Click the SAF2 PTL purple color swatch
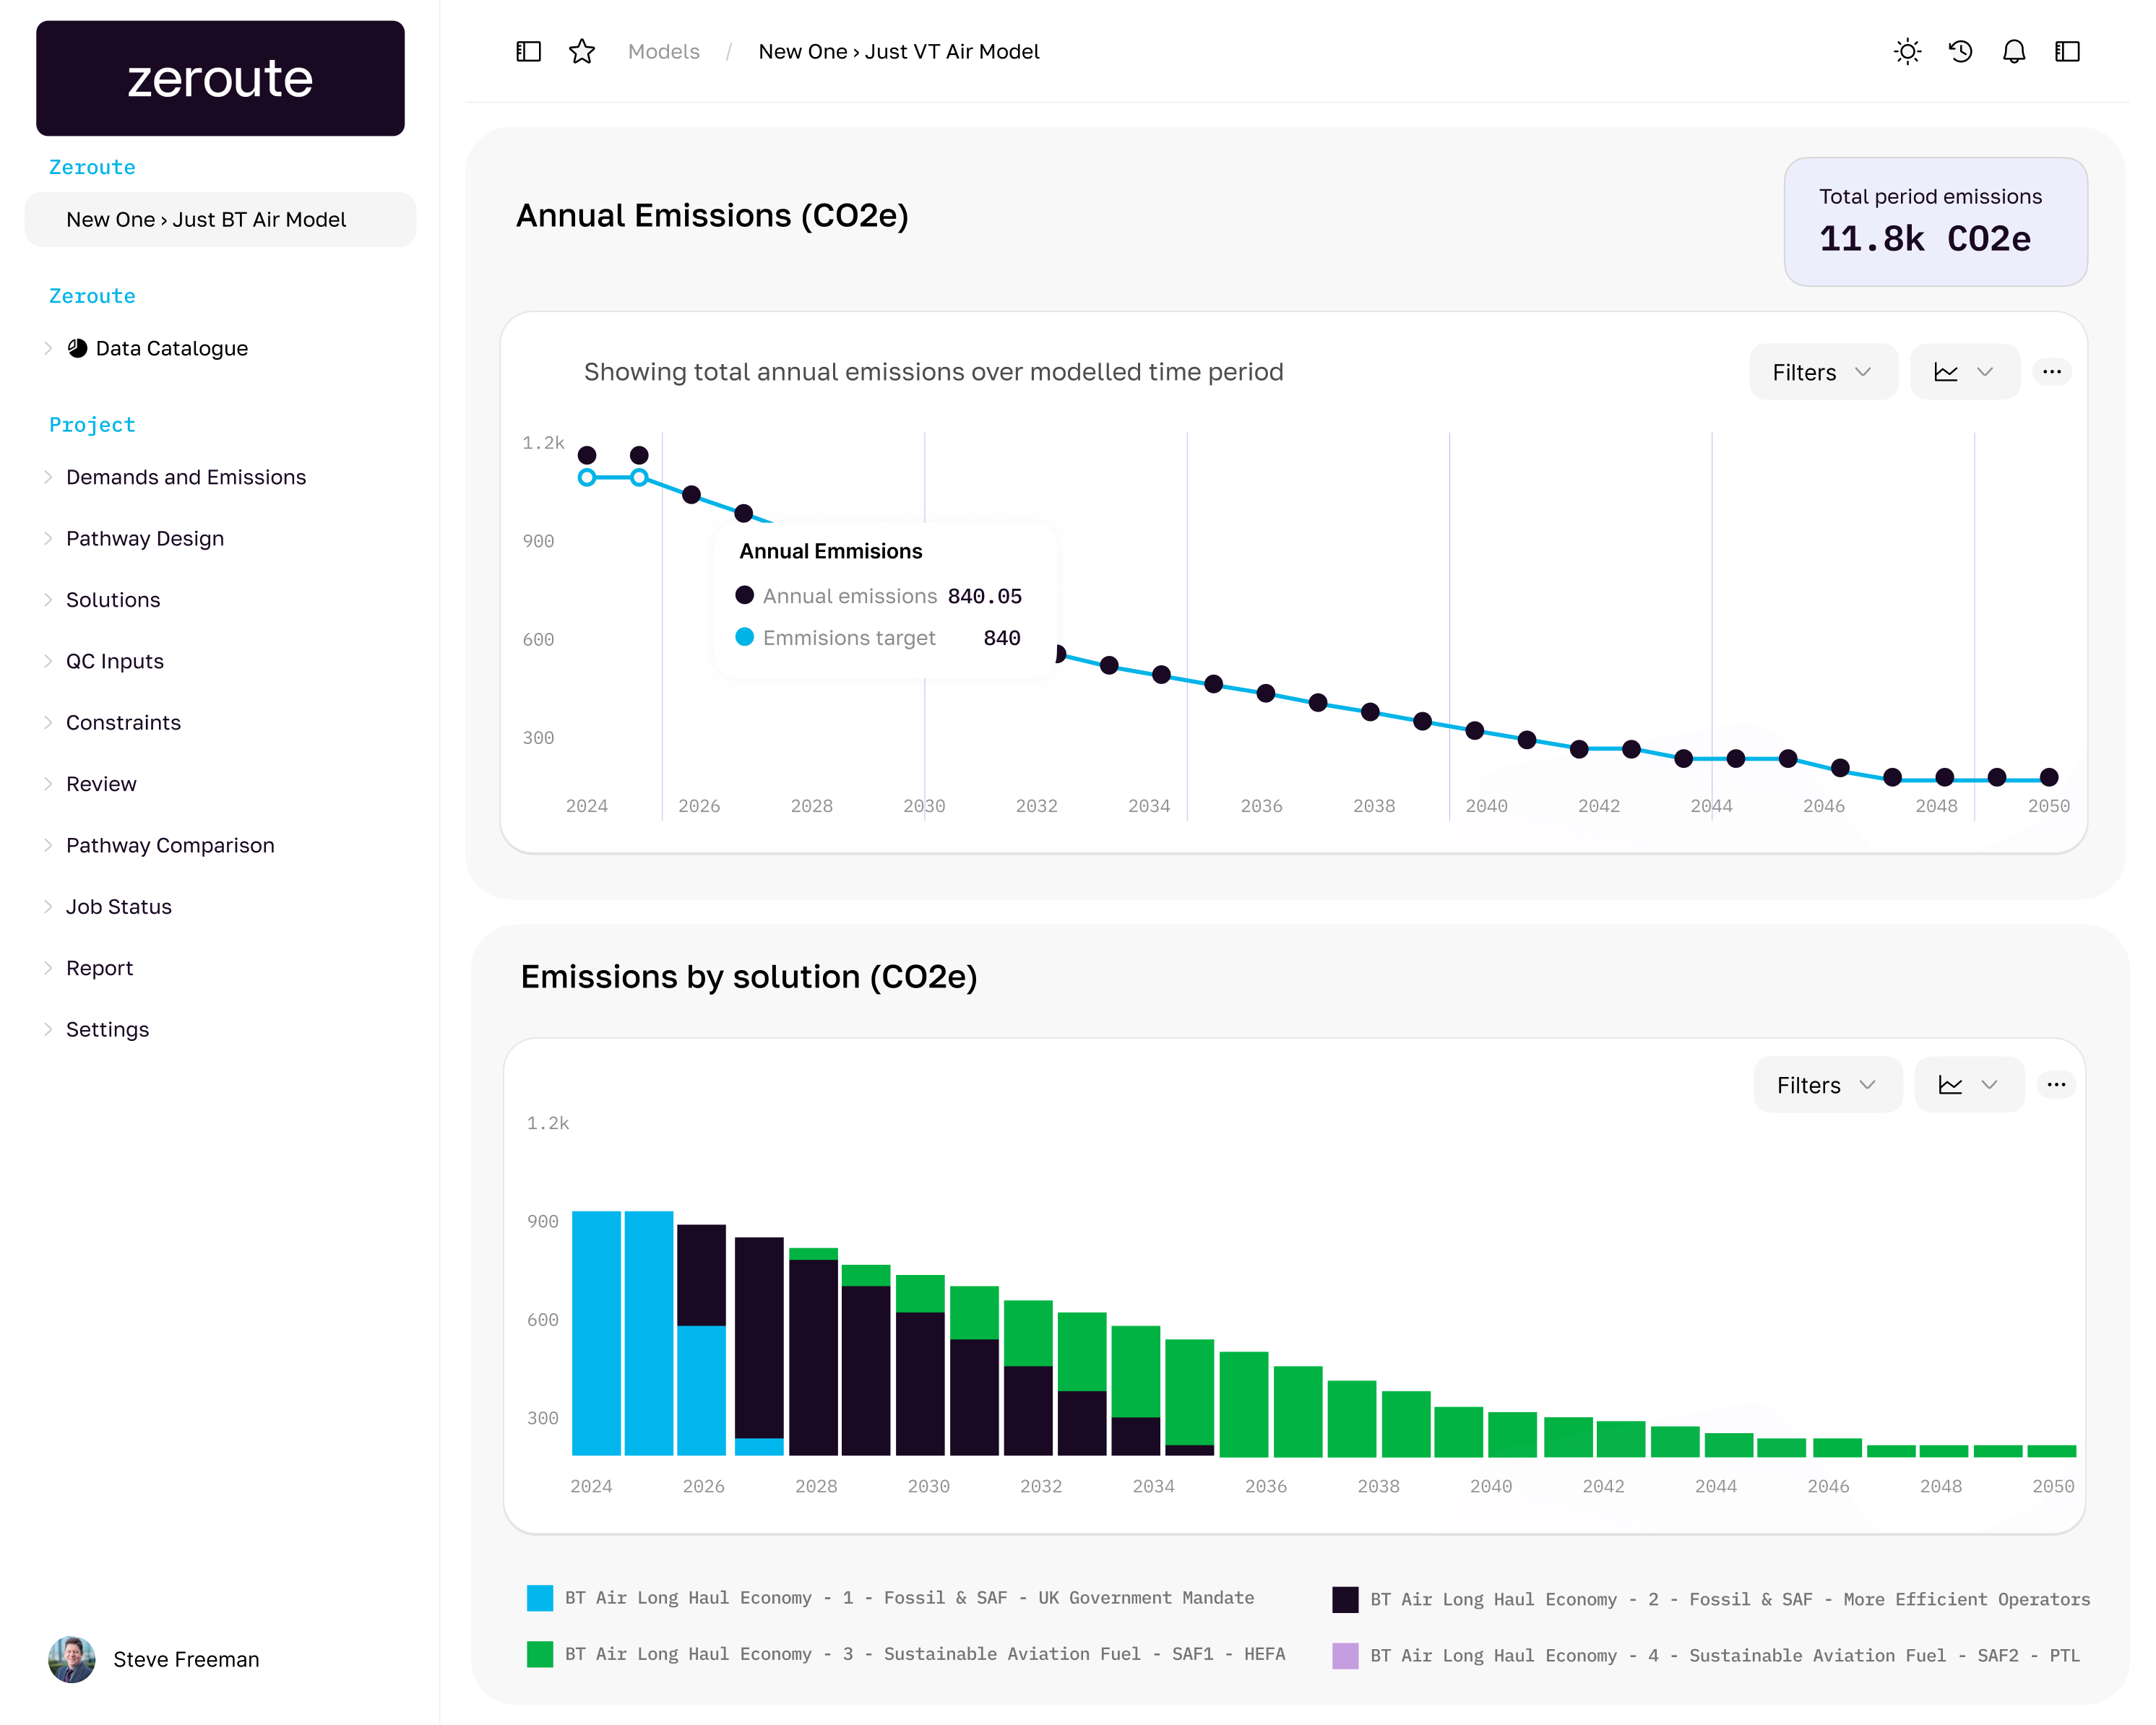Viewport: 2156px width, 1725px height. click(1346, 1654)
